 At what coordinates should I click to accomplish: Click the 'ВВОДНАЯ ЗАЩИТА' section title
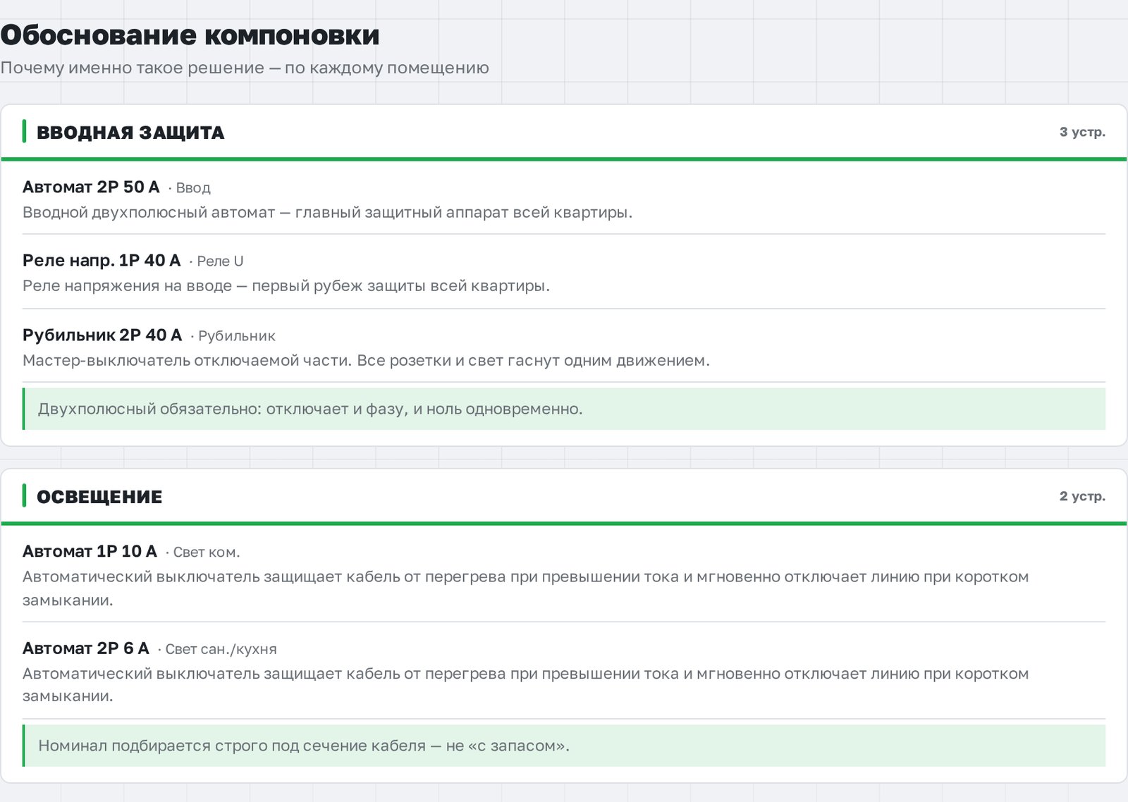pyautogui.click(x=130, y=132)
